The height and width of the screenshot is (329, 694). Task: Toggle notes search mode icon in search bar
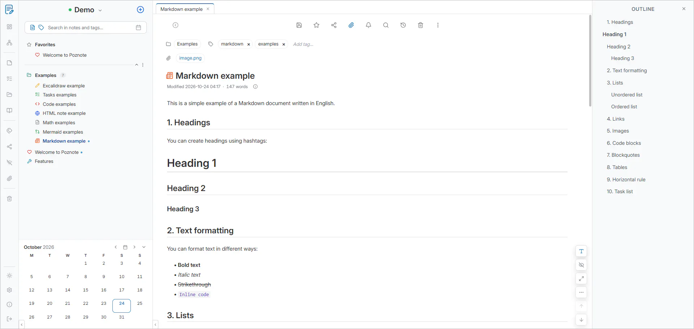(33, 27)
